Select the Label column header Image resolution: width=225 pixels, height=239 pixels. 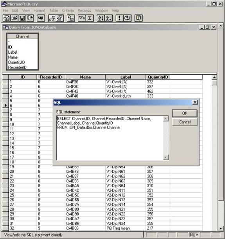click(x=126, y=77)
